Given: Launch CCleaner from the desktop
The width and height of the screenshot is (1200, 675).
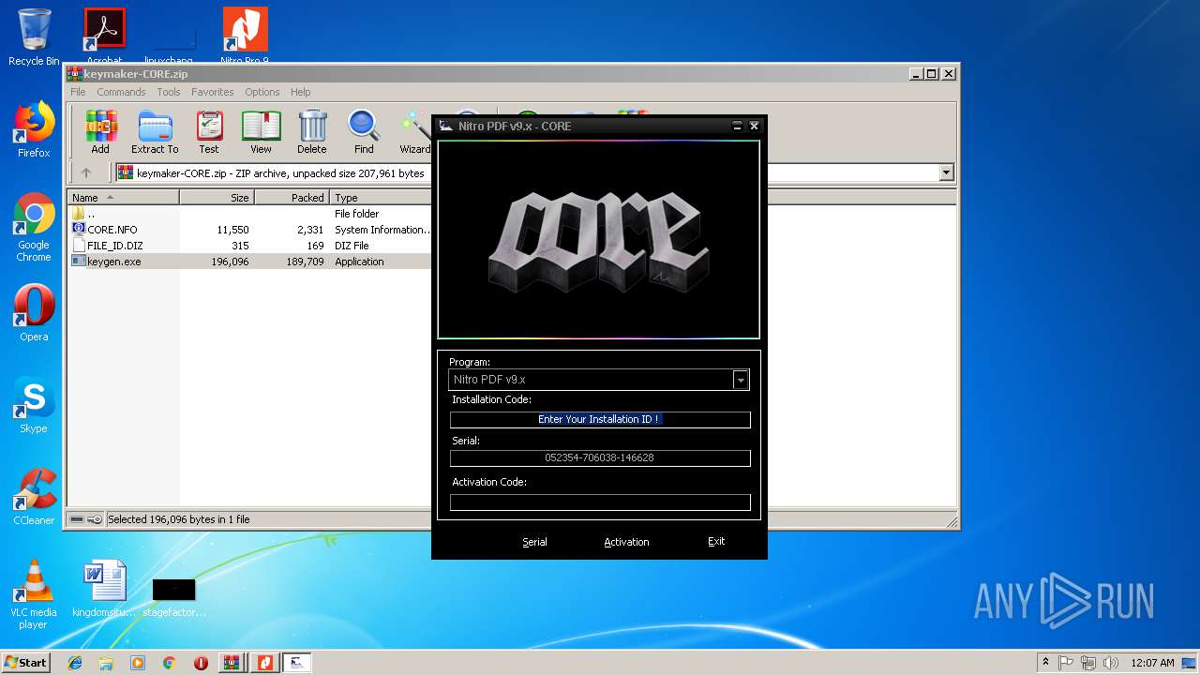Looking at the screenshot, I should pos(34,497).
